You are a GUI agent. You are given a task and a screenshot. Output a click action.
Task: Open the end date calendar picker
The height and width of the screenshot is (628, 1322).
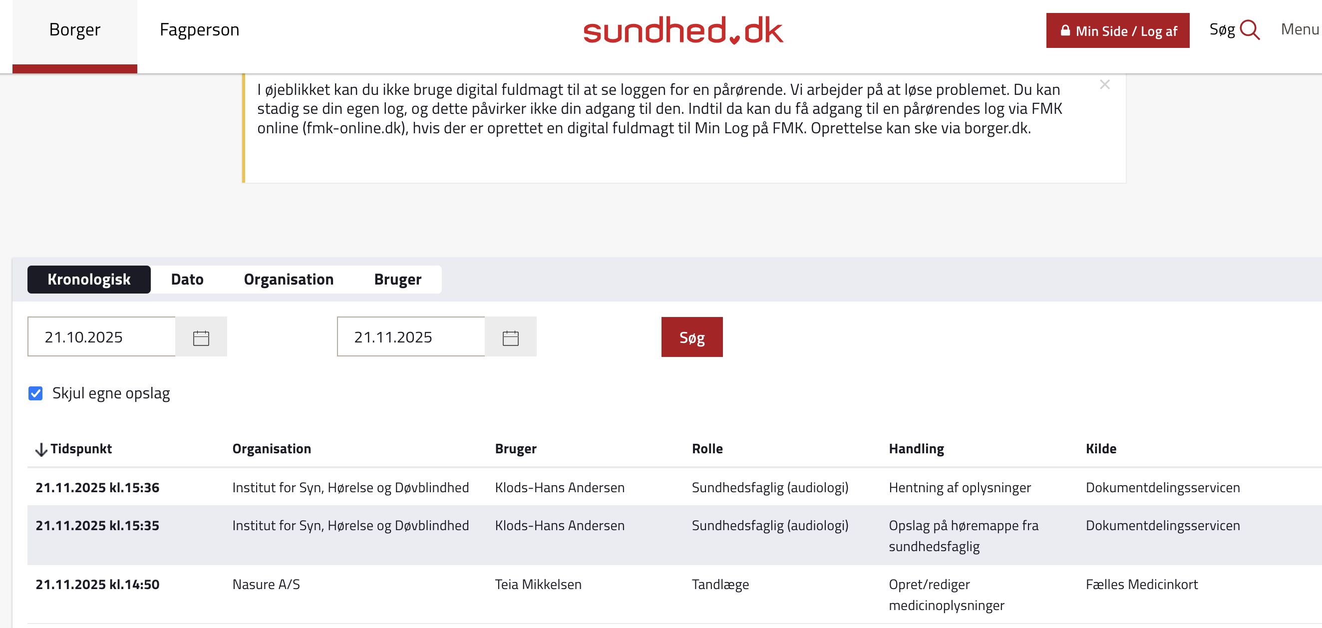(x=510, y=337)
